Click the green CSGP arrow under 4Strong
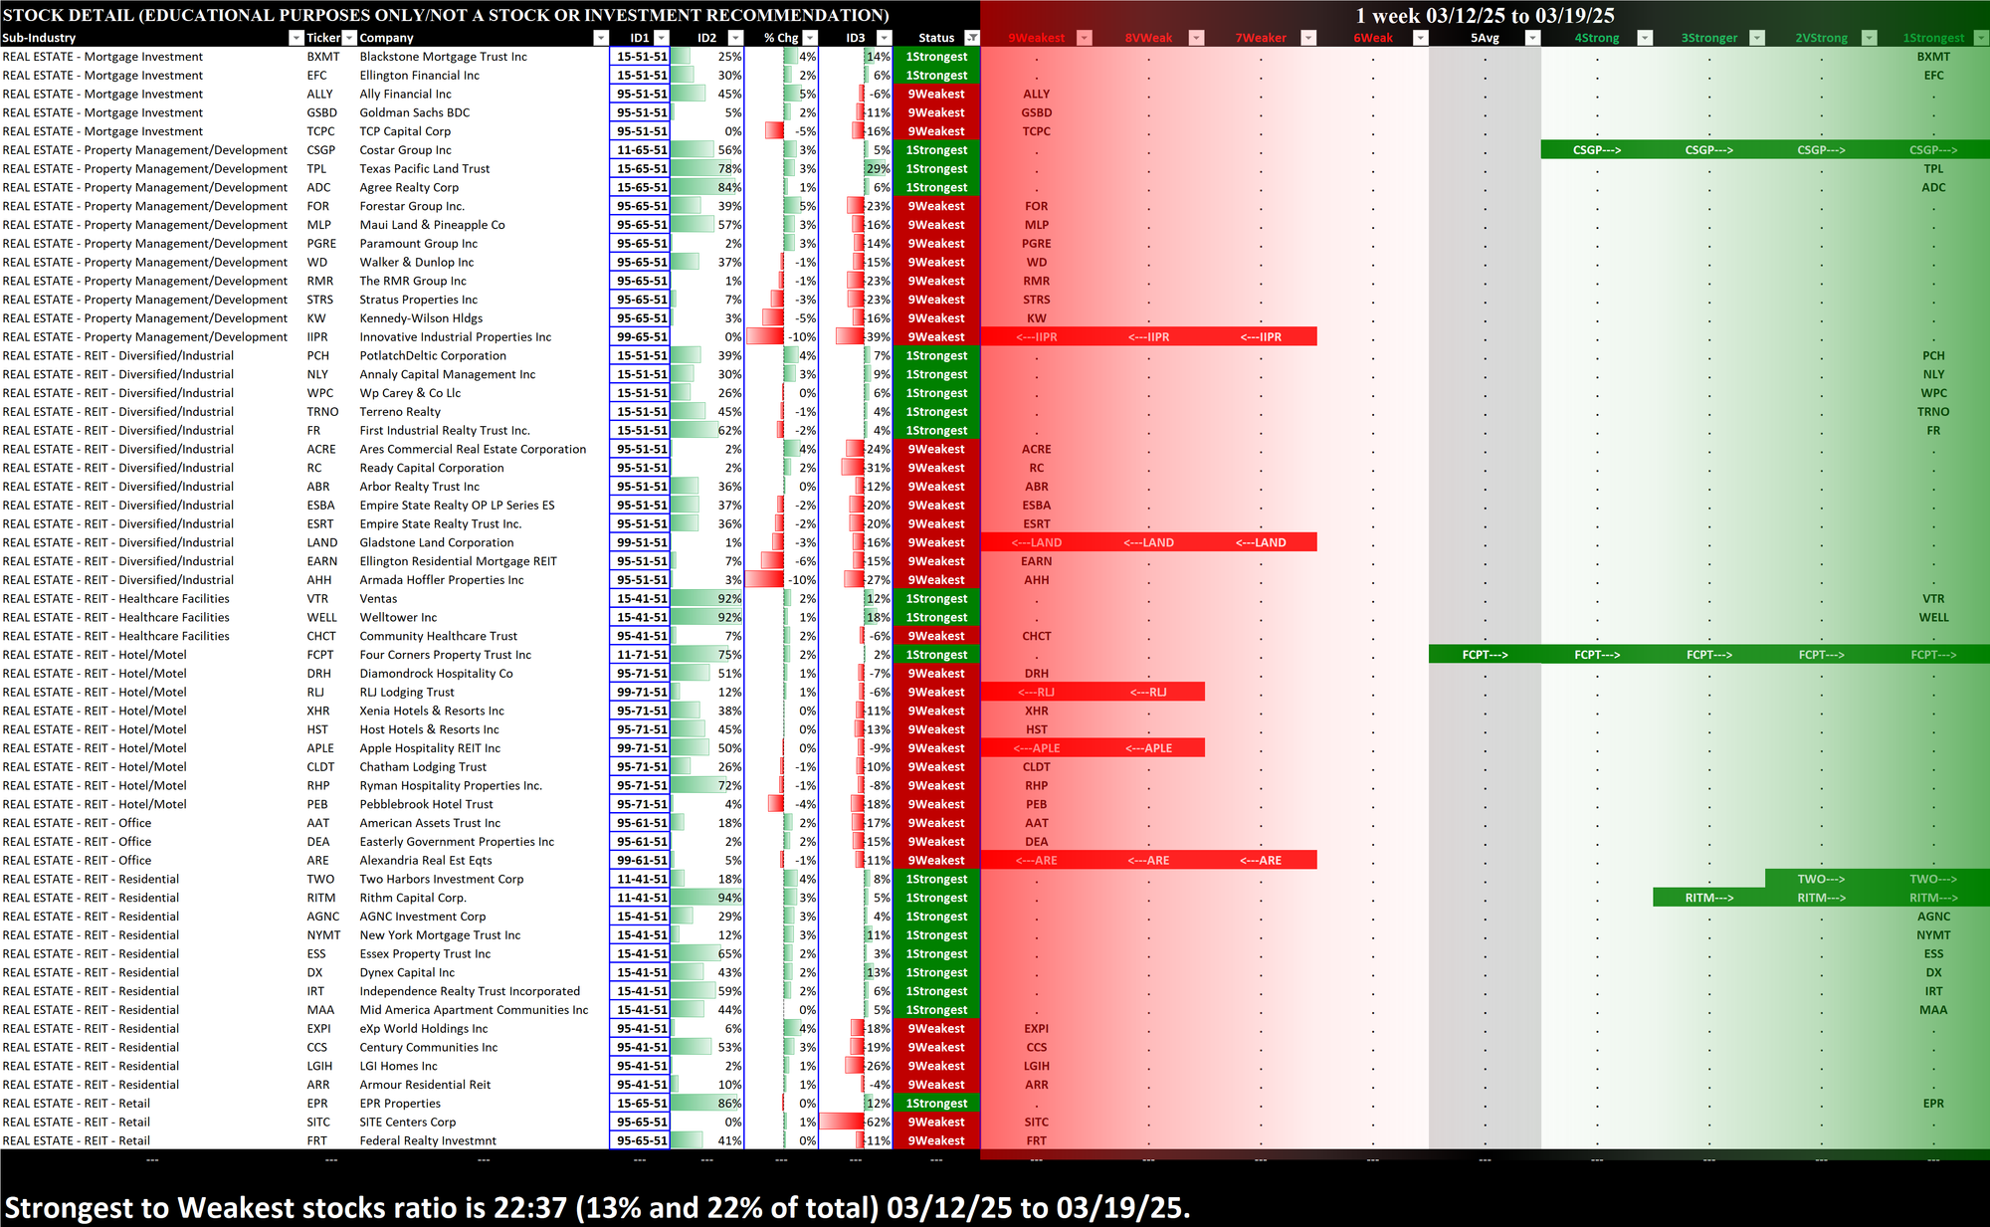 (x=1596, y=150)
